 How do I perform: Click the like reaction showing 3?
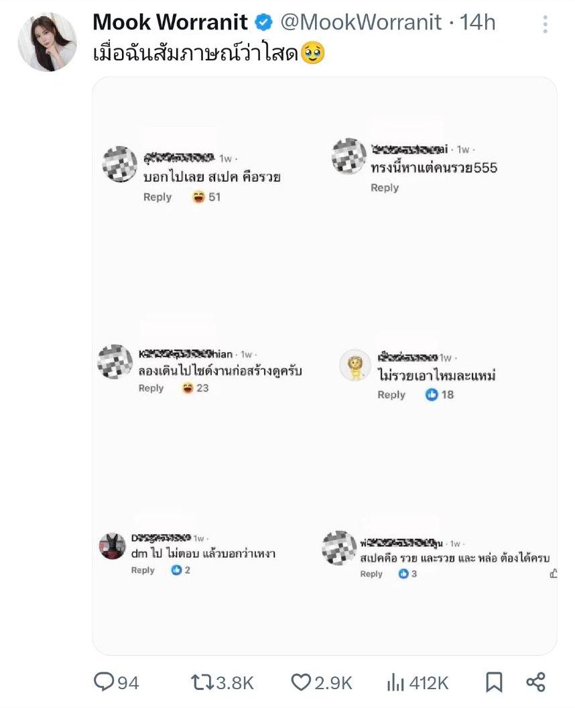[403, 574]
